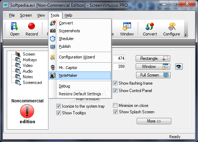Select Notes in the settings tree
Screen dimensions: 198x142
[x=28, y=77]
